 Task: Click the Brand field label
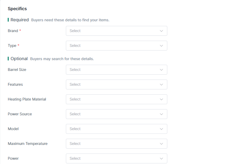click(x=13, y=31)
